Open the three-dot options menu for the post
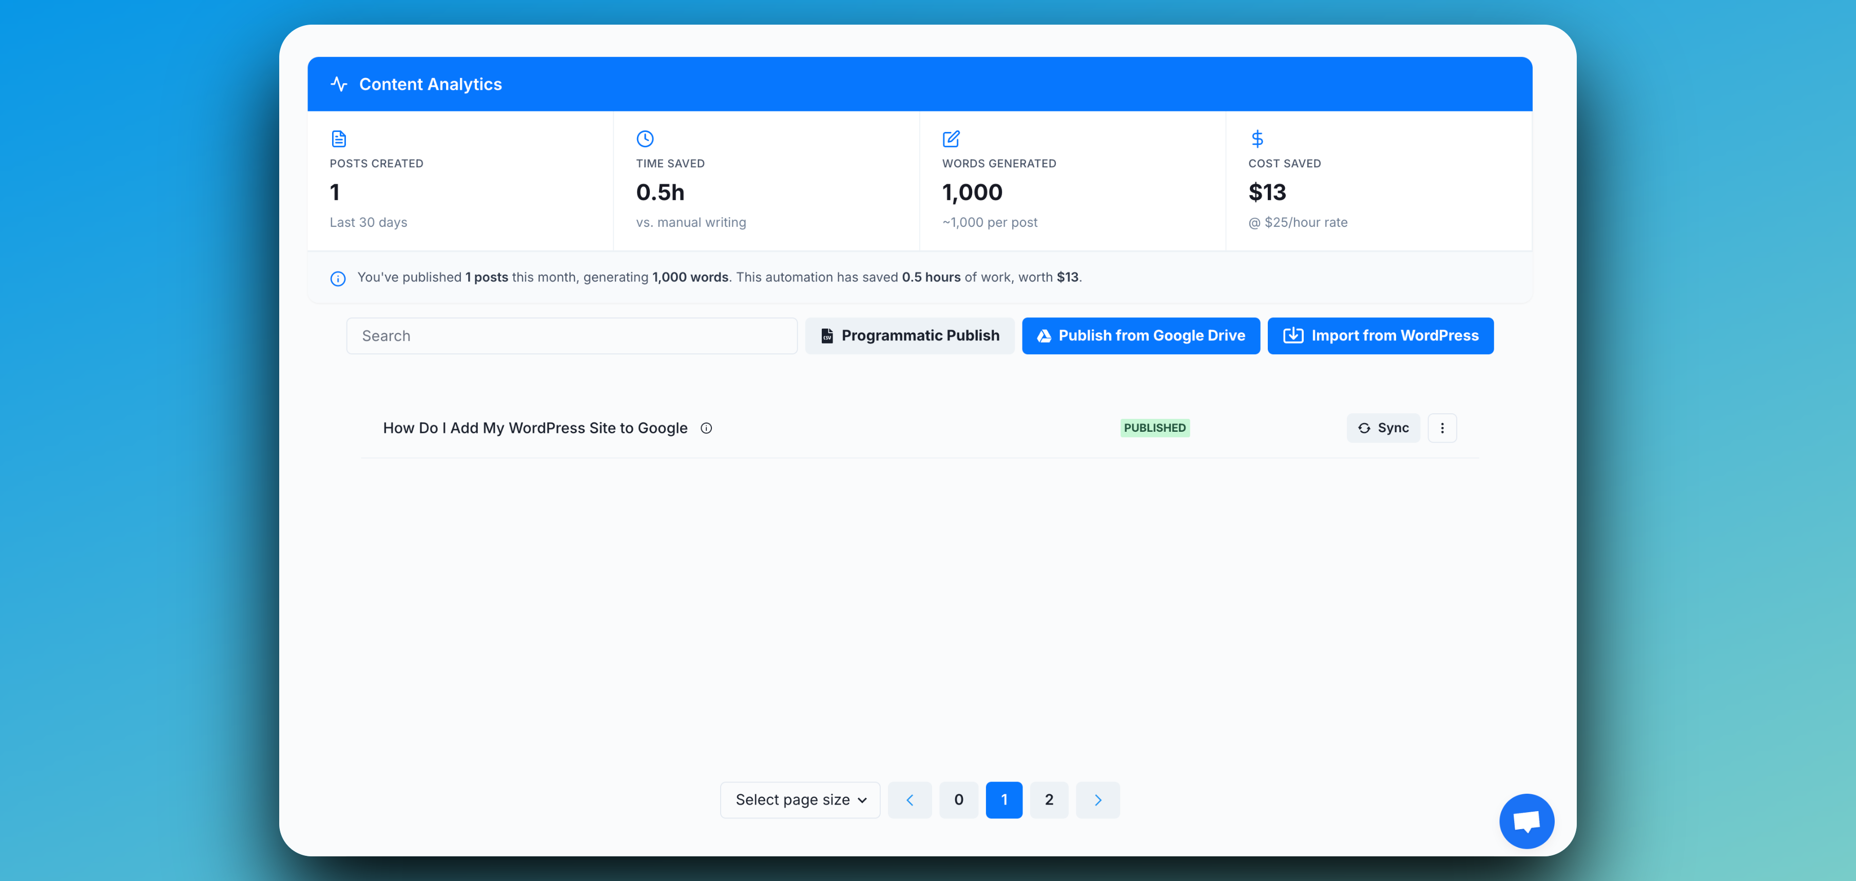This screenshot has height=881, width=1856. (x=1442, y=428)
